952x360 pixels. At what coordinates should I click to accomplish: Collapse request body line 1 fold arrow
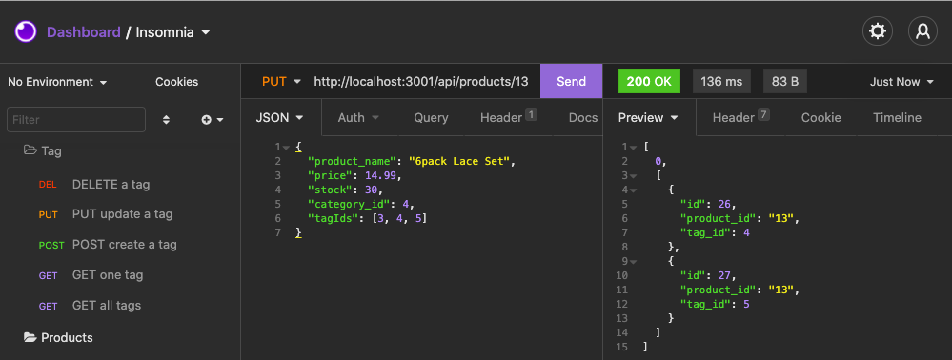[x=287, y=147]
